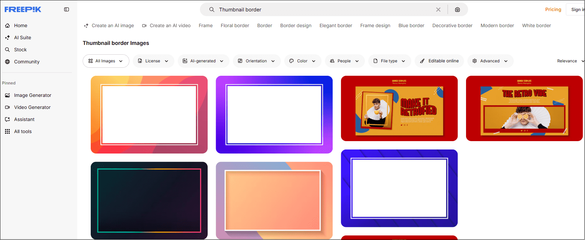Select the White border suggestion
This screenshot has width=585, height=240.
[x=537, y=25]
